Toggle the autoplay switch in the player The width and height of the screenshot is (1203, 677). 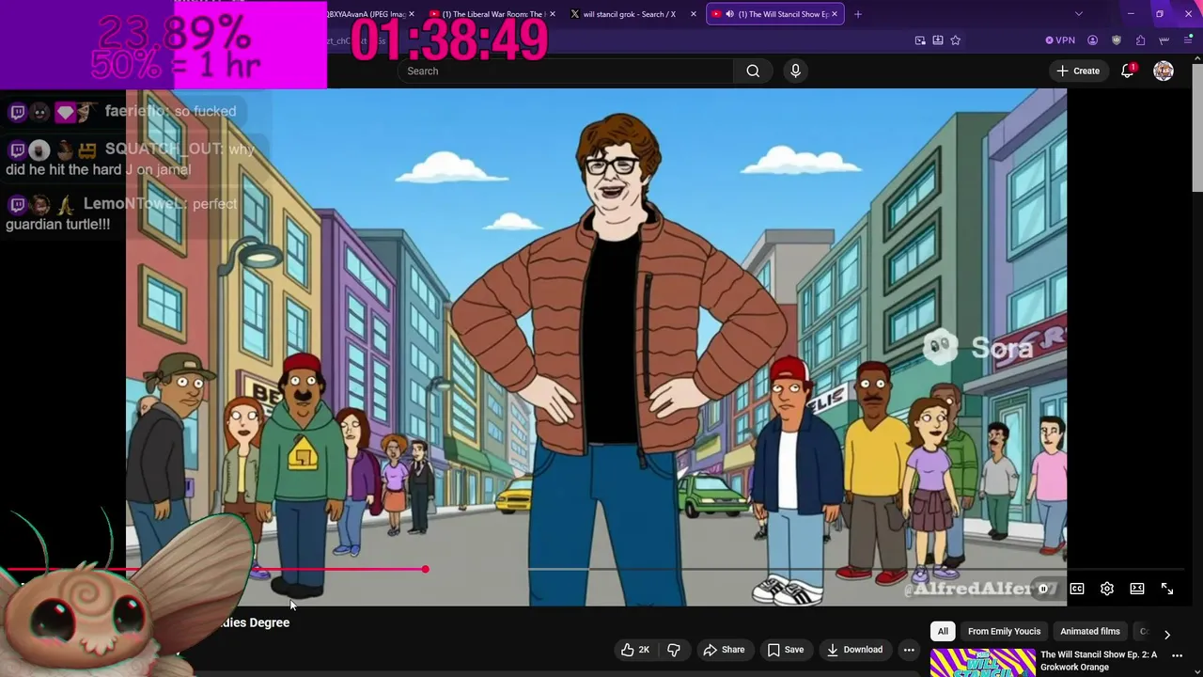coord(1043,589)
